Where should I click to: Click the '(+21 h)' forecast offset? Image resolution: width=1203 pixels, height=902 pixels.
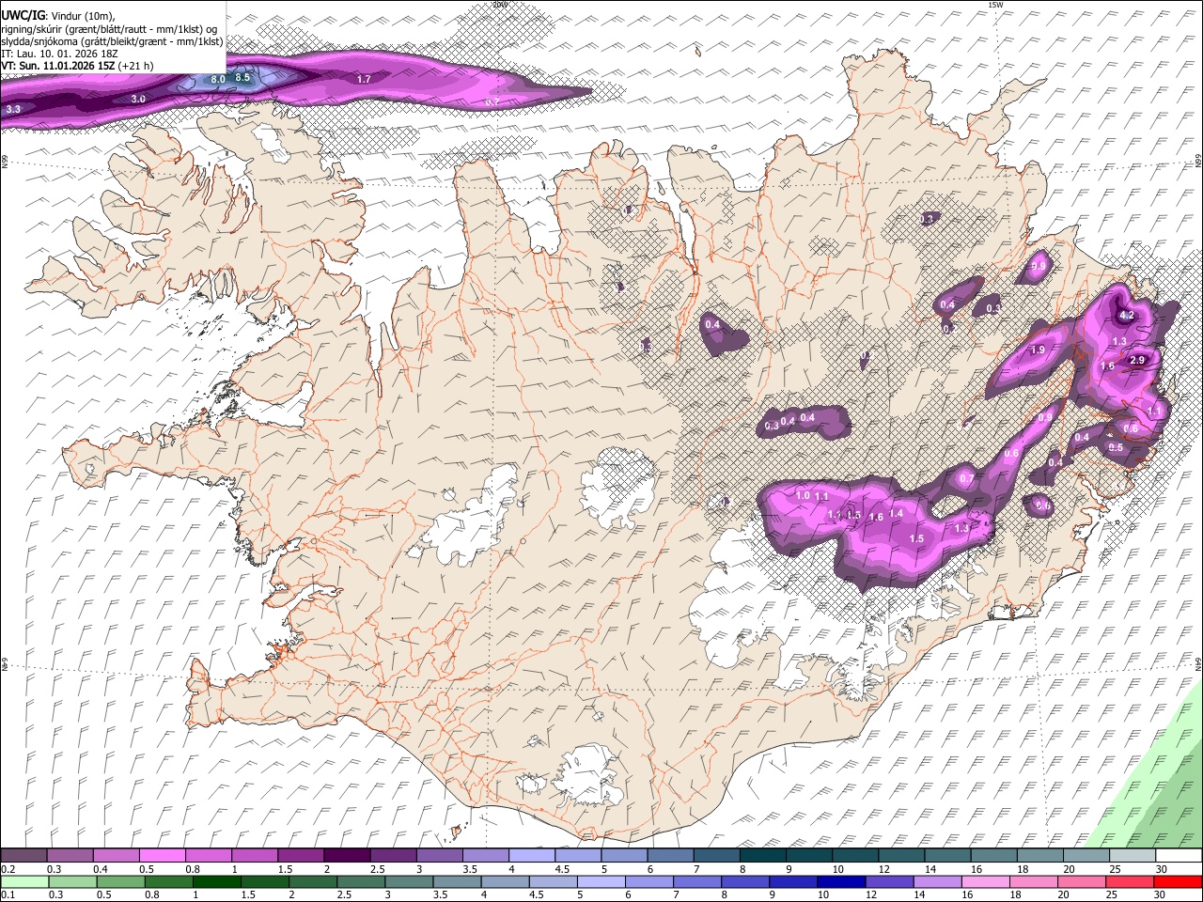click(135, 66)
